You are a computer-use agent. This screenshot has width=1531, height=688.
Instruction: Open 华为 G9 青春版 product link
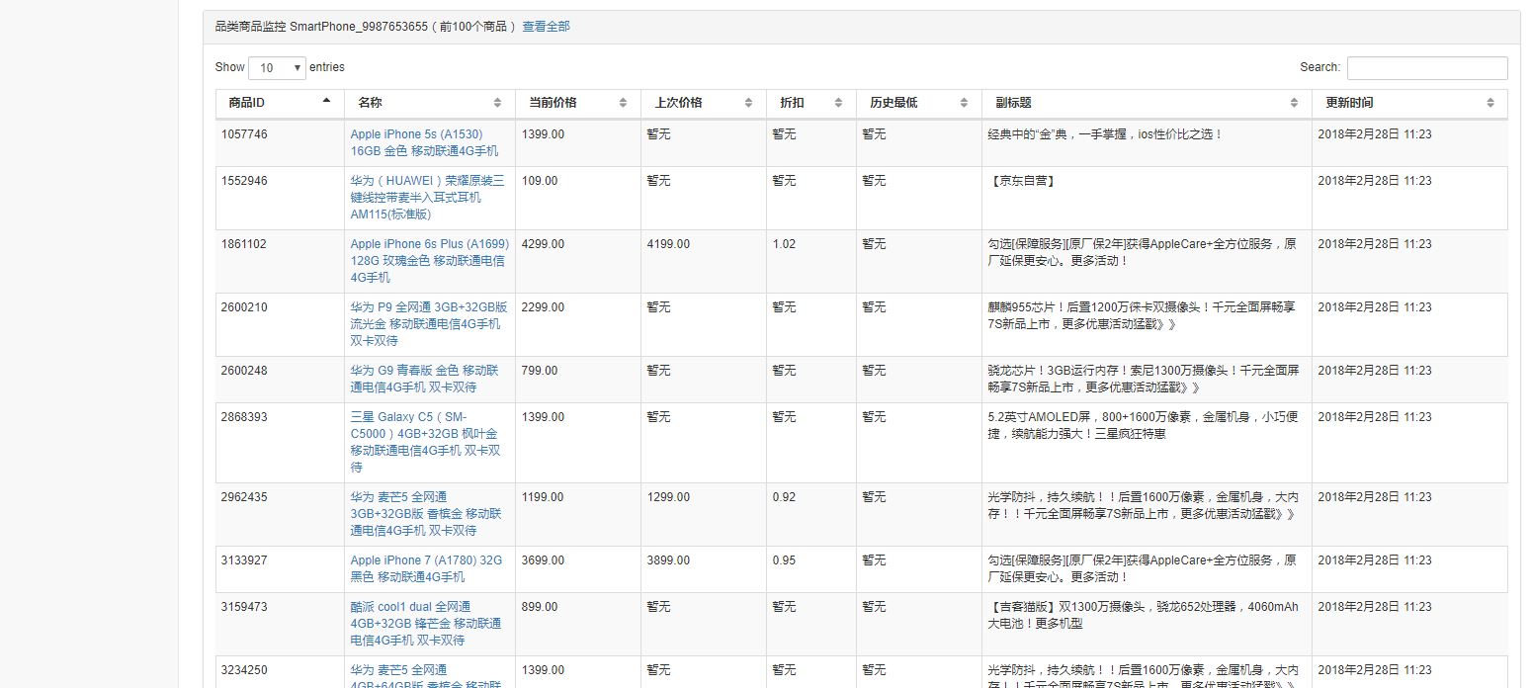[x=424, y=379]
